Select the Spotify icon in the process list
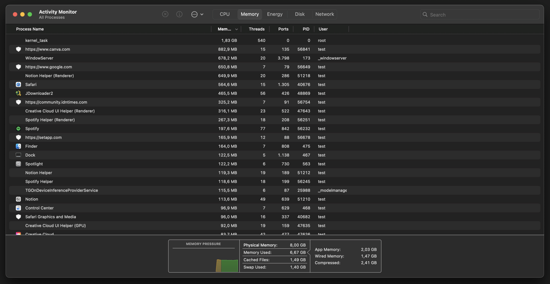This screenshot has width=550, height=284. click(x=18, y=128)
